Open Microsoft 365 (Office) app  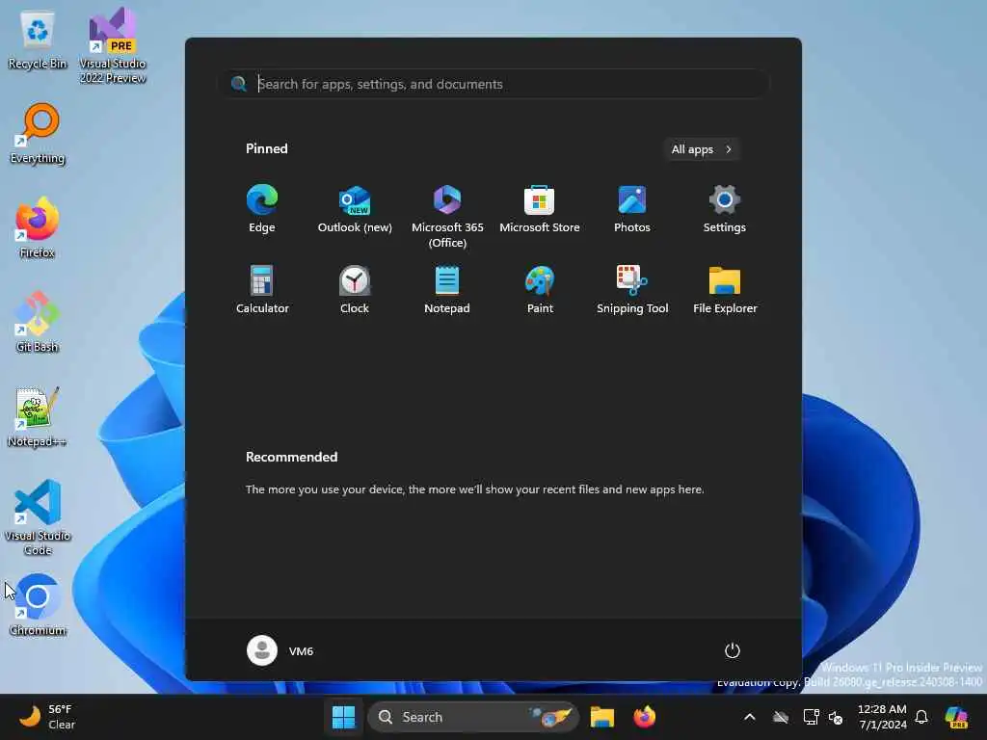[447, 216]
